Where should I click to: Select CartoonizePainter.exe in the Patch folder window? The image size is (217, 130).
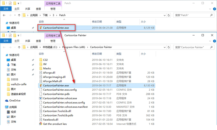[56, 28]
